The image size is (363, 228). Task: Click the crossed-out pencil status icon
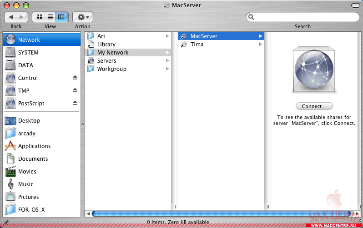[x=6, y=223]
